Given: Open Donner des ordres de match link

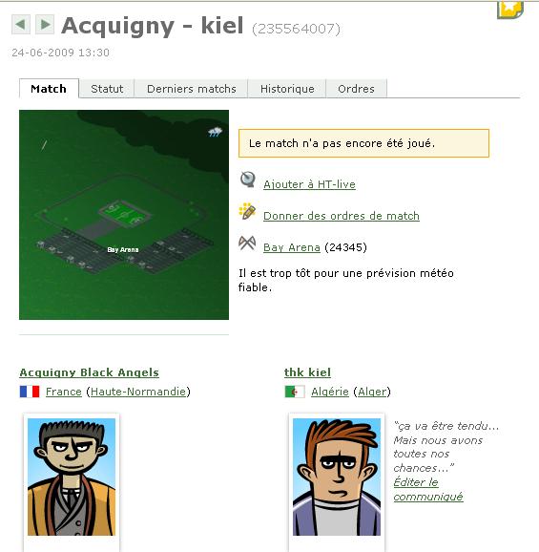Looking at the screenshot, I should [x=342, y=216].
